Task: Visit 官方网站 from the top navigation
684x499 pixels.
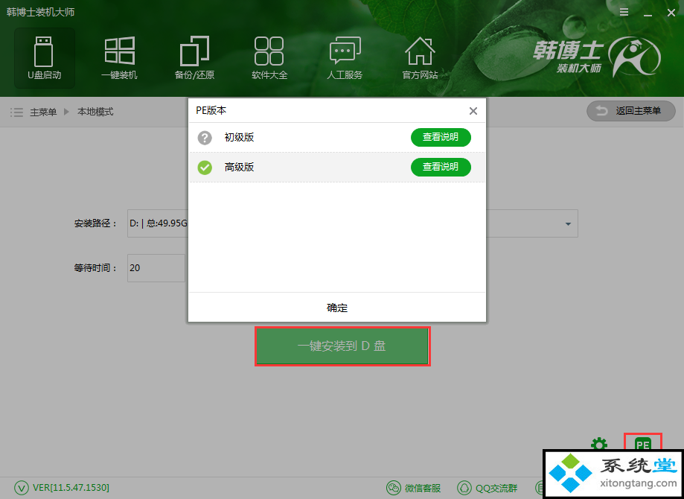Action: click(x=420, y=58)
